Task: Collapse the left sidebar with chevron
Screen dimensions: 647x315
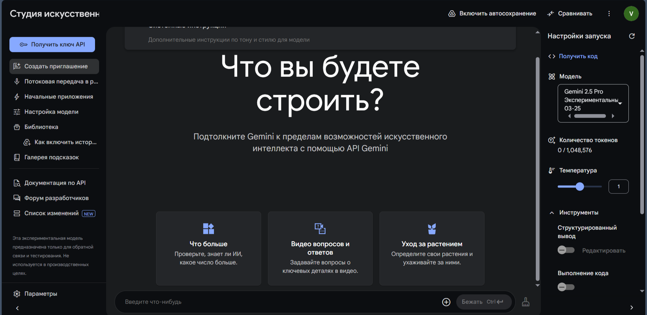Action: [17, 308]
